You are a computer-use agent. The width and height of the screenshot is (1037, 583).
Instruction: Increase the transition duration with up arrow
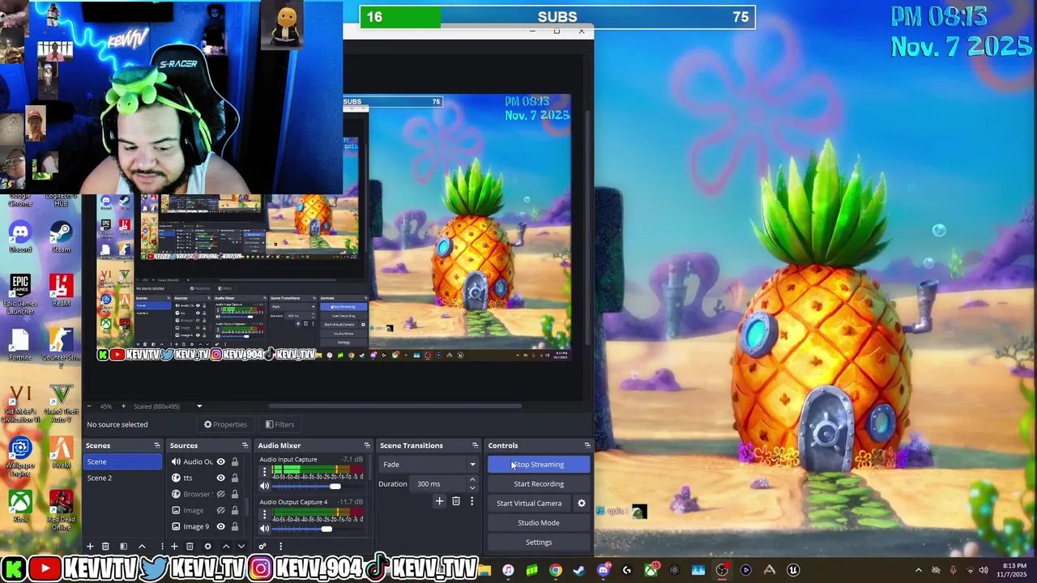pyautogui.click(x=472, y=480)
